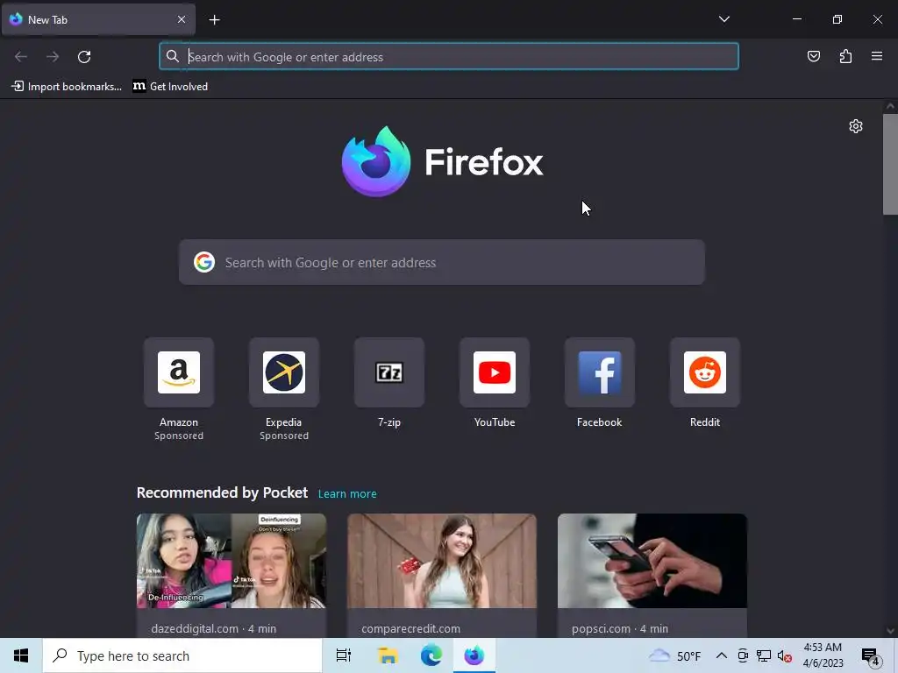Open Import bookmarks toolbar item
The image size is (898, 673).
tap(67, 87)
